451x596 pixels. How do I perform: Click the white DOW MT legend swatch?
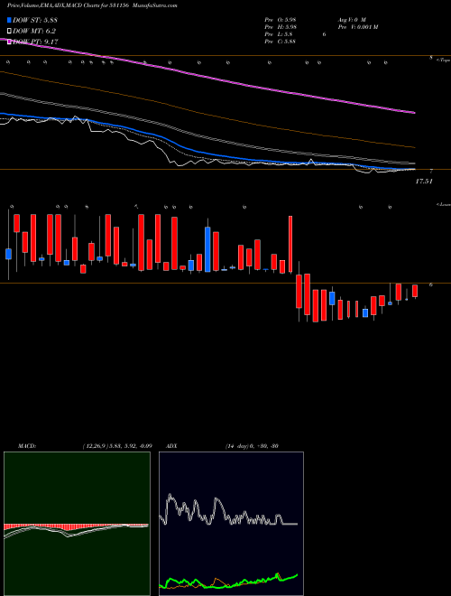[9, 32]
